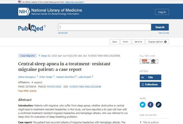Click the Collections button
This screenshot has height=124, width=183.
click(x=151, y=84)
